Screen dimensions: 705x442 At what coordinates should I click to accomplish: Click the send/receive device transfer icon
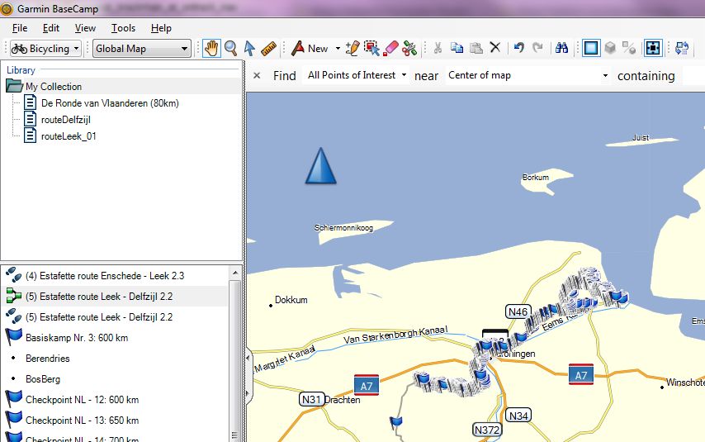pyautogui.click(x=682, y=48)
